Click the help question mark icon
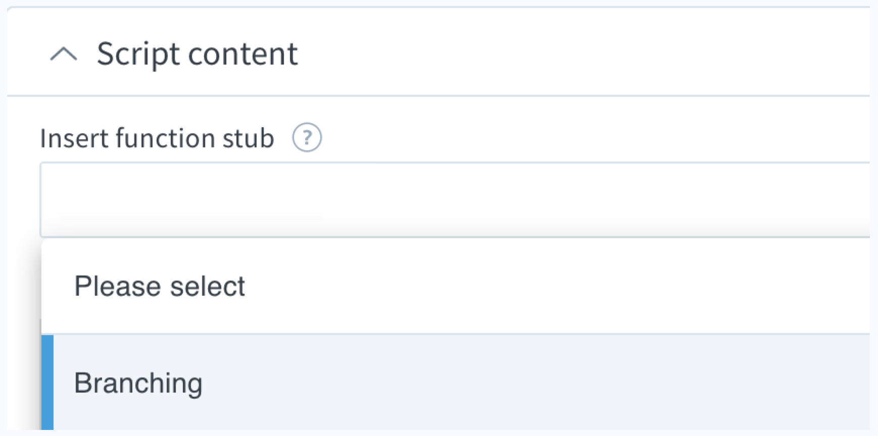Screen dimensions: 878x436 pos(307,138)
